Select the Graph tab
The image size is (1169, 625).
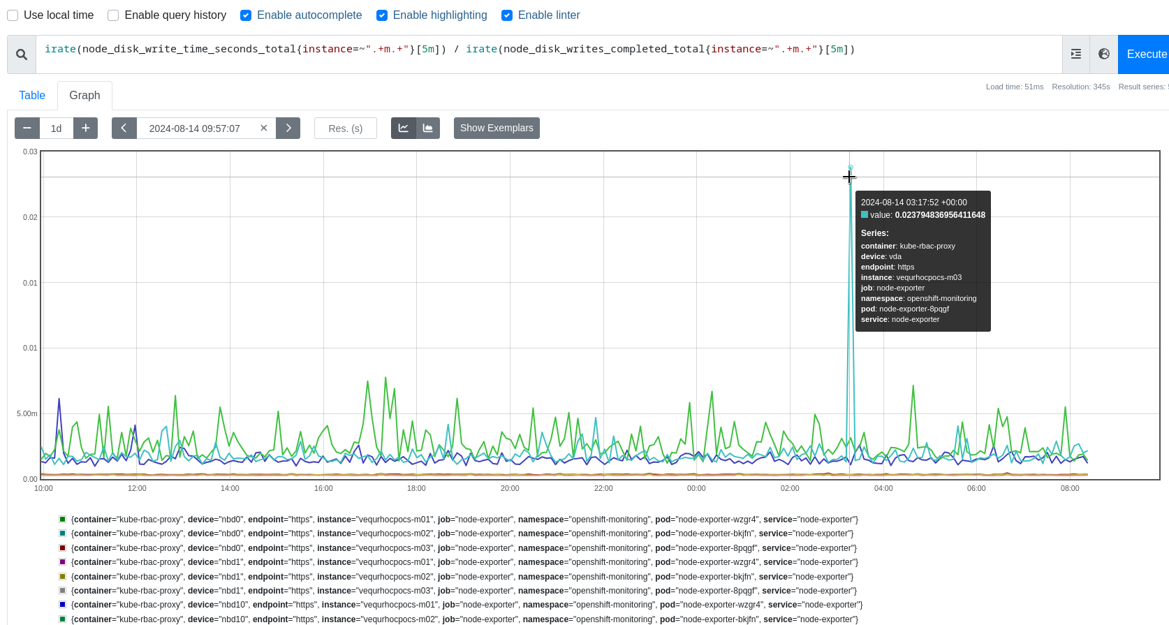[84, 96]
